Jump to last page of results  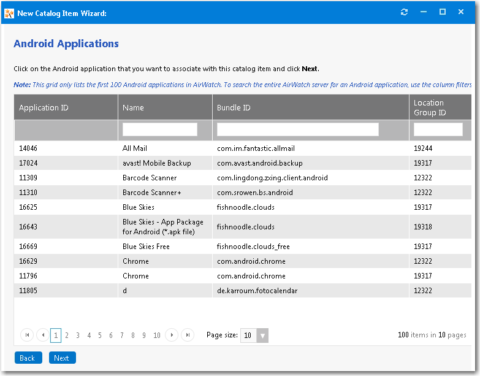188,335
